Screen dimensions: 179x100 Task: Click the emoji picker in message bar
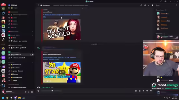point(147,91)
